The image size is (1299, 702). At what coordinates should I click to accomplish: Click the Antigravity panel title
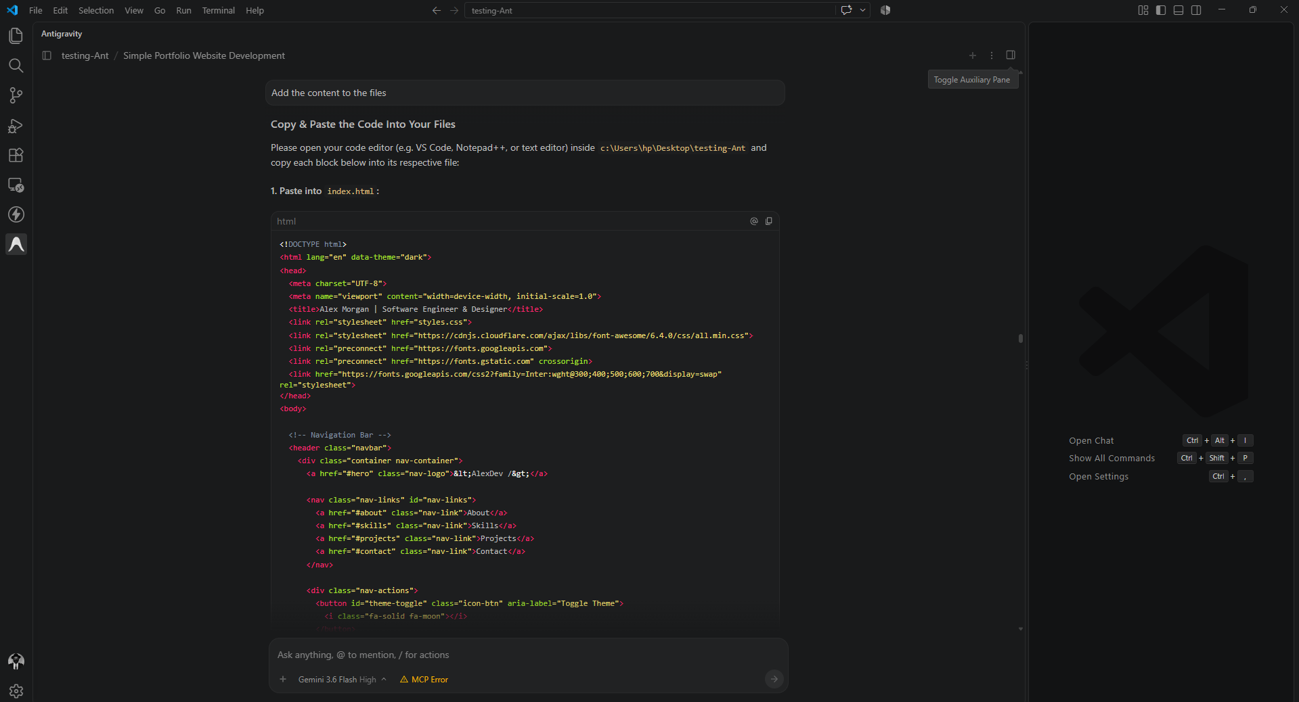tap(62, 34)
